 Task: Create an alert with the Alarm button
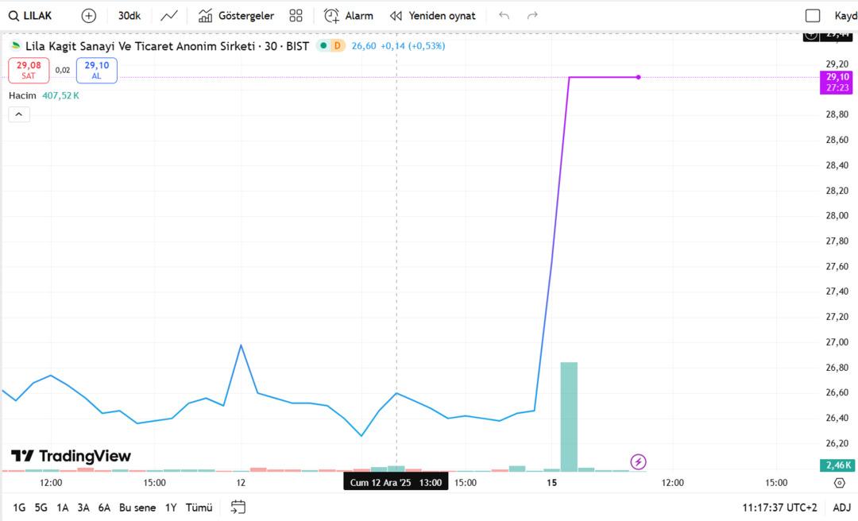point(348,16)
